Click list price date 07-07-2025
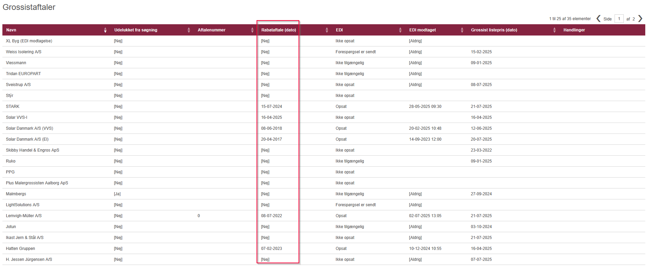The width and height of the screenshot is (648, 267). (x=481, y=259)
